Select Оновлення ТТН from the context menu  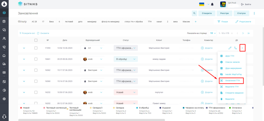click(x=232, y=80)
